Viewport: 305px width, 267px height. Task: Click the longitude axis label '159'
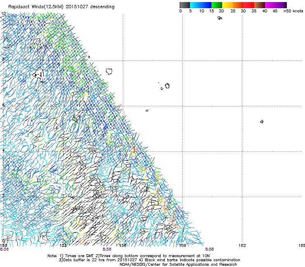coord(182,246)
